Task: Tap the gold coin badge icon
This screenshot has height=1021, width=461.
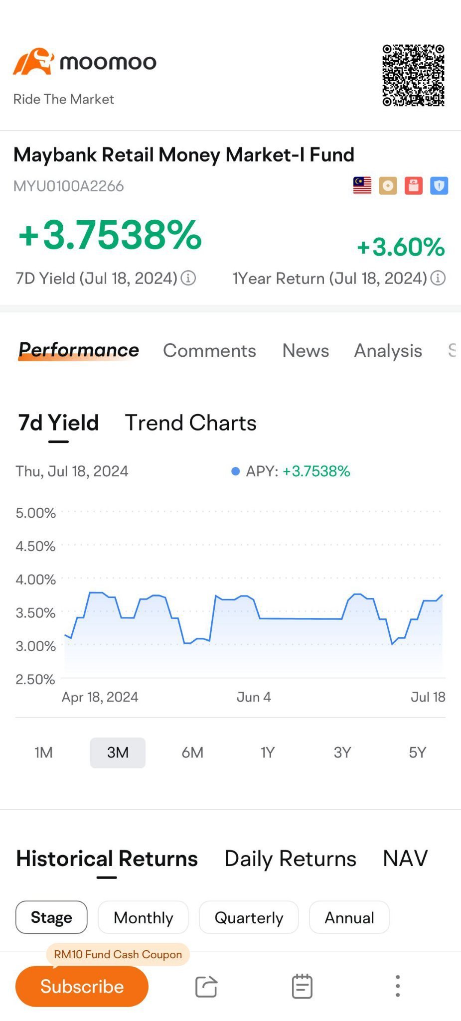Action: click(x=388, y=185)
